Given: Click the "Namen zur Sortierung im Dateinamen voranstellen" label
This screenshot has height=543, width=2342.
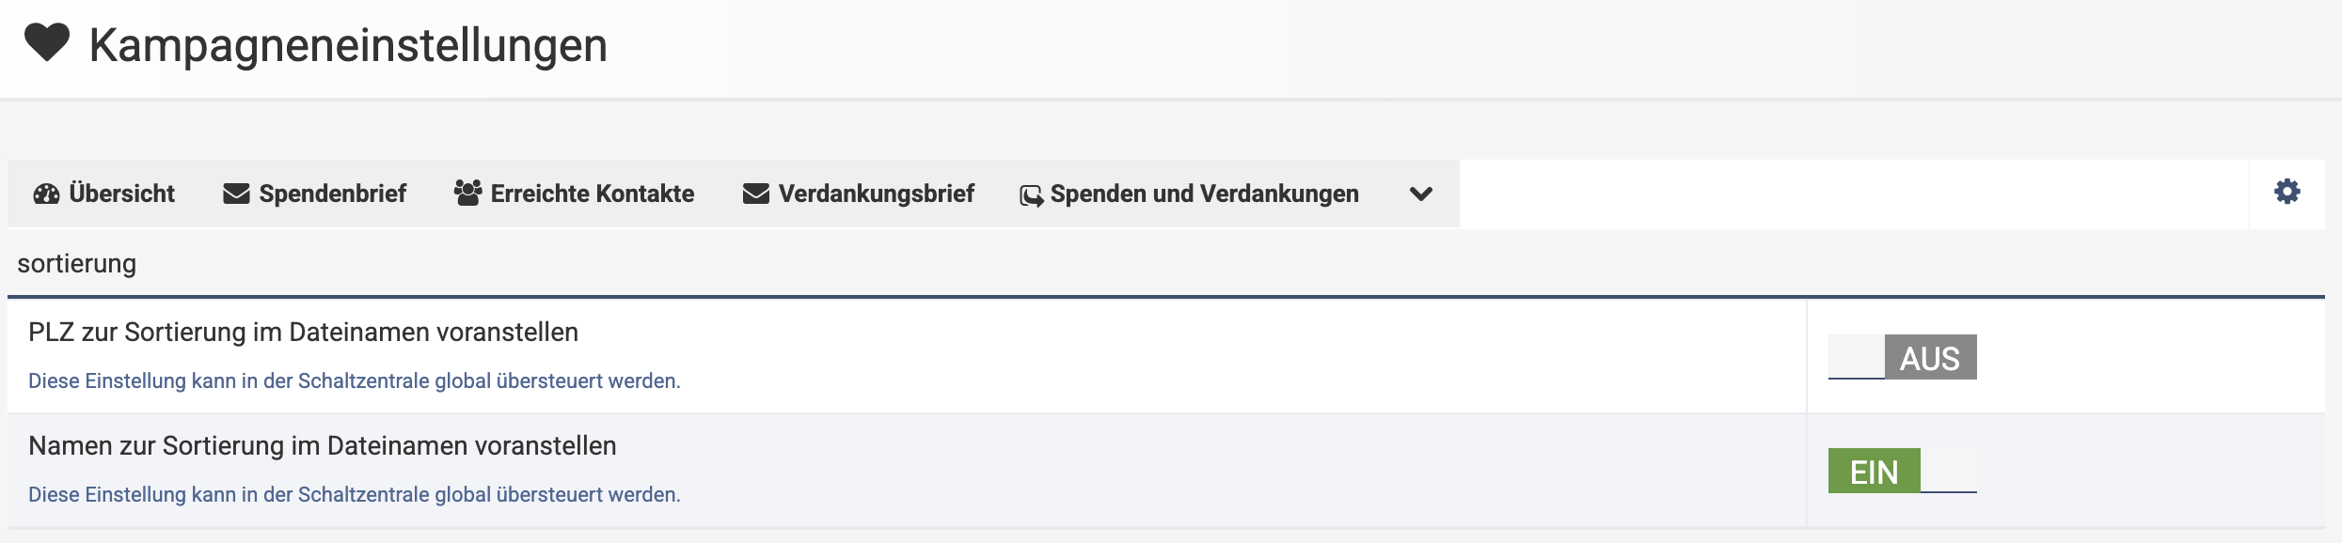Looking at the screenshot, I should point(322,446).
